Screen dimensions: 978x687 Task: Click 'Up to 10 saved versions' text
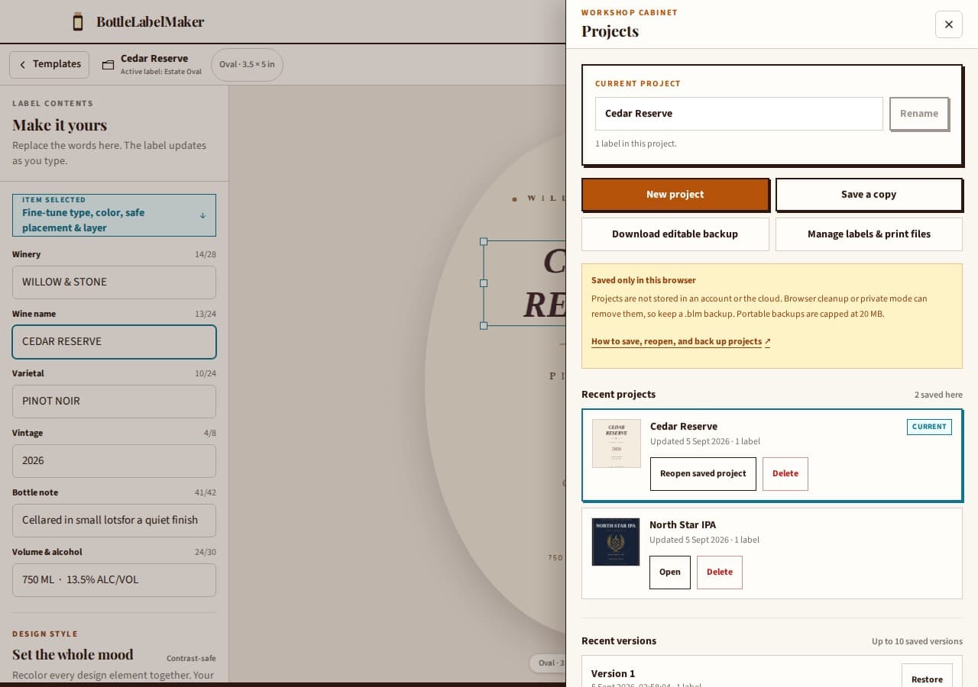tap(917, 641)
